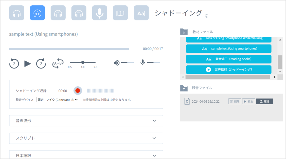This screenshot has height=159, width=286.
Task: Click the 2024-04-09 16:10:22 recording name
Action: (206, 101)
